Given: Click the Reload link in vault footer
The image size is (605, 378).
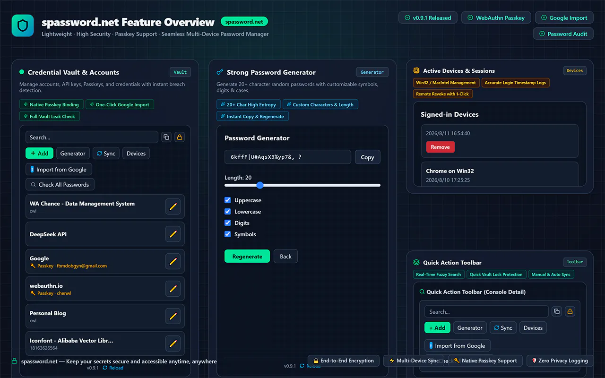Looking at the screenshot, I should (113, 368).
